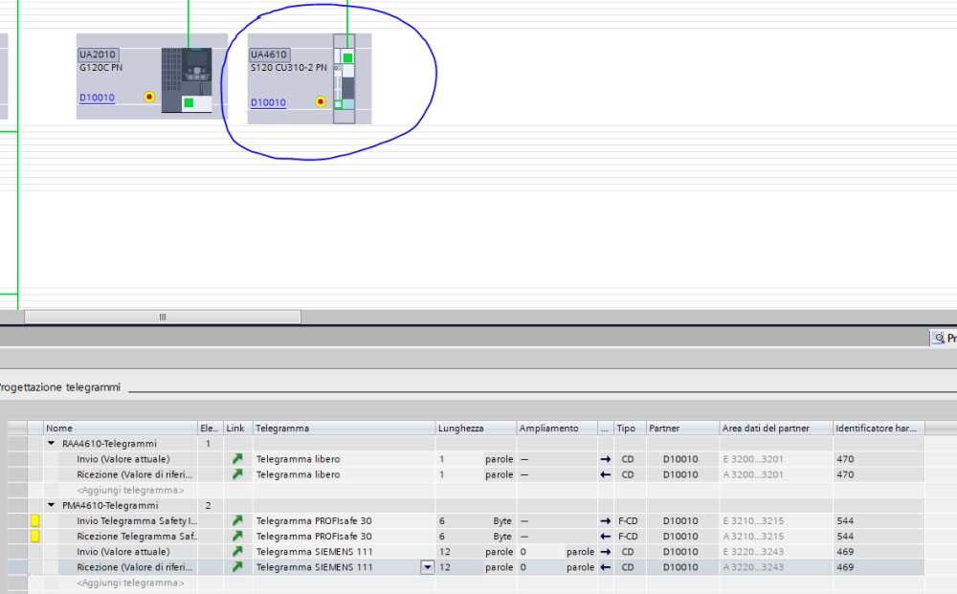Click partner area A 3220...3243

[x=752, y=566]
